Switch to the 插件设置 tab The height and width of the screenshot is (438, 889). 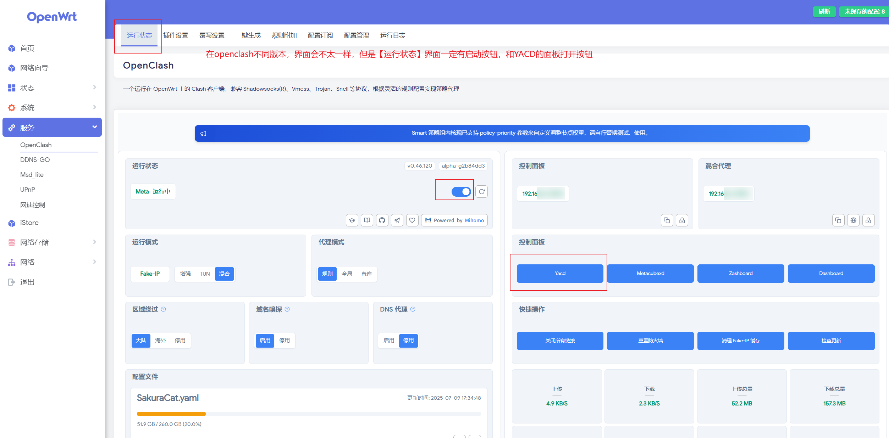[176, 35]
